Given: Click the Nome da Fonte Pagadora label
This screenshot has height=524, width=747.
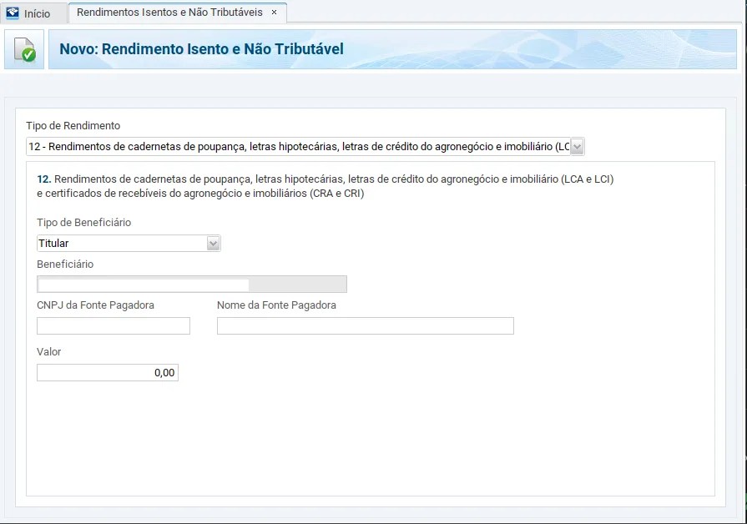Looking at the screenshot, I should [x=276, y=305].
